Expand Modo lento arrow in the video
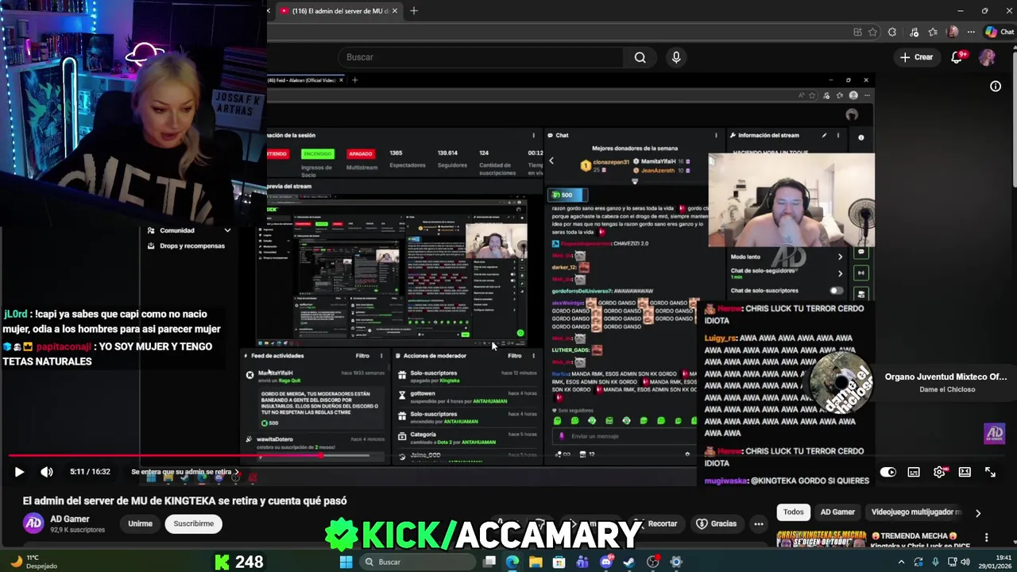Image resolution: width=1017 pixels, height=572 pixels. pyautogui.click(x=840, y=257)
